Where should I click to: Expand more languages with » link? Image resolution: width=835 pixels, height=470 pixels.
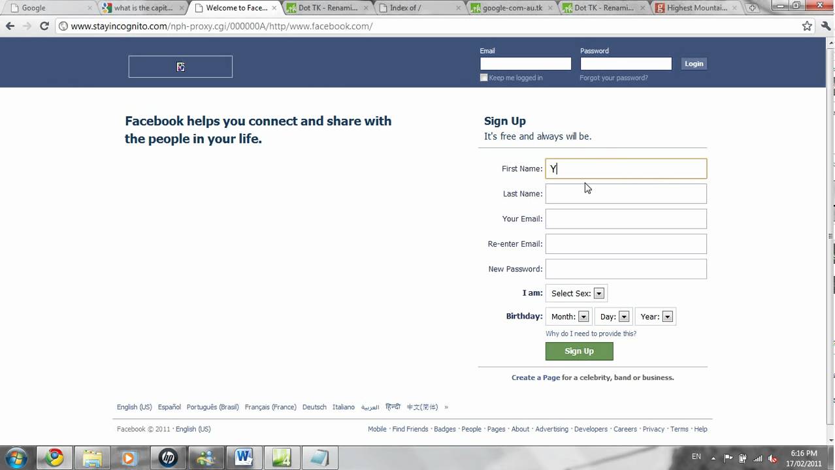(x=446, y=407)
